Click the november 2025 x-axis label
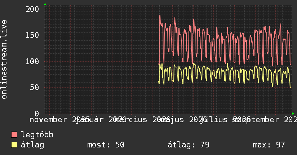297x155 pixels. pos(59,120)
